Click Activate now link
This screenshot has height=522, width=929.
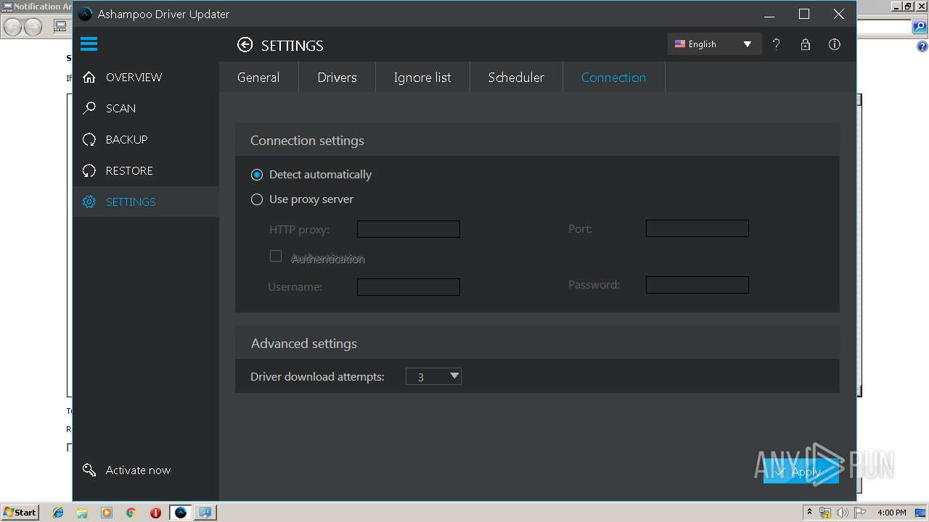(x=138, y=470)
